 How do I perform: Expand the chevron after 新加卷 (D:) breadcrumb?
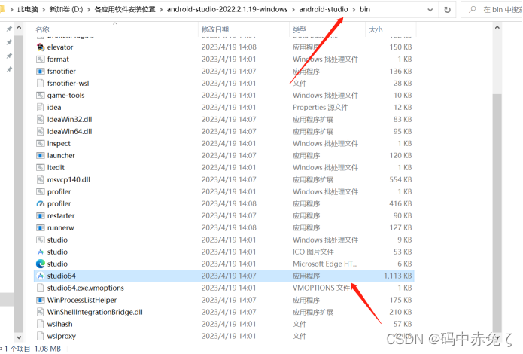89,9
